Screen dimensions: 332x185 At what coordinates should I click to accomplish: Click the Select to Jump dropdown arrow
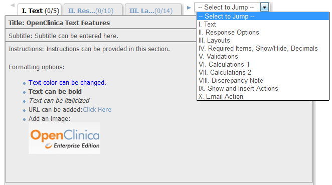tap(264, 8)
